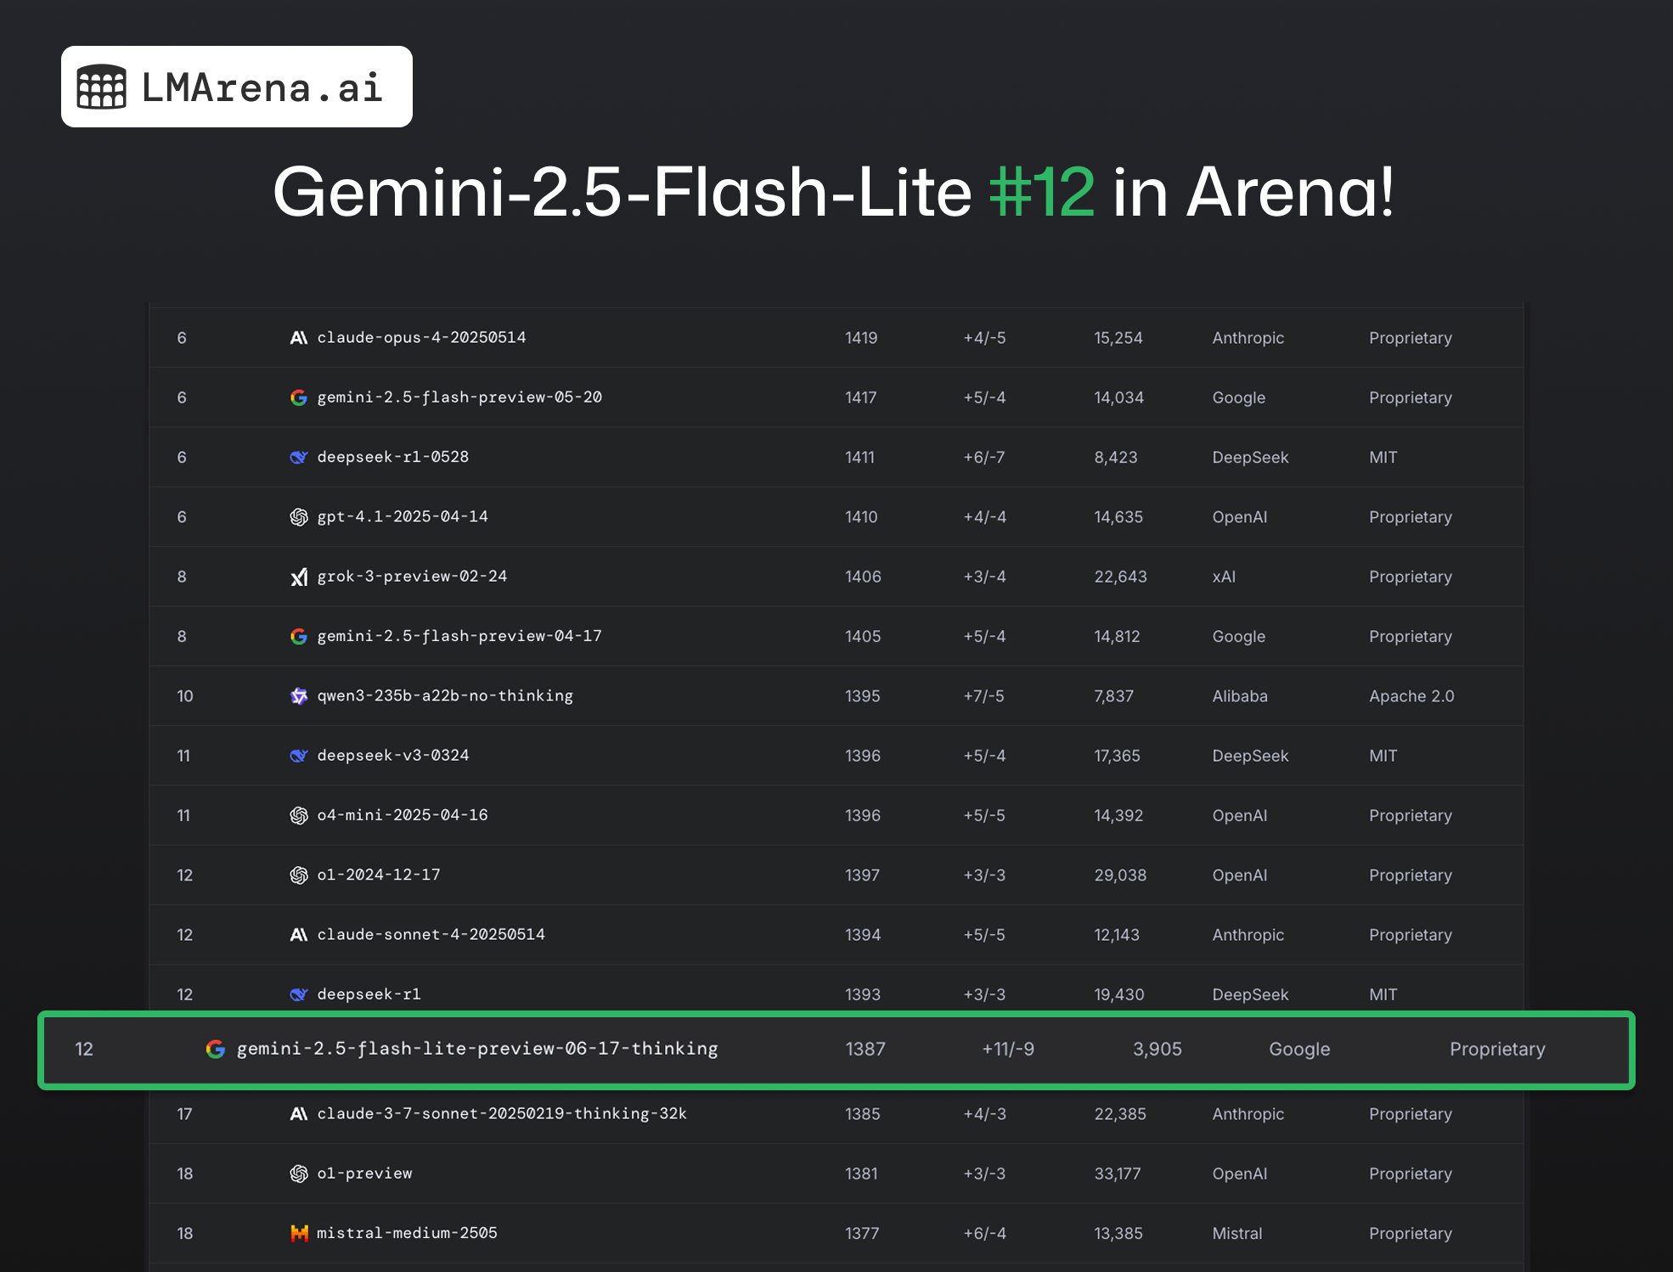Click the OpenAI icon beside gpt-4.1-2025-04-14
This screenshot has width=1673, height=1272.
[x=298, y=517]
